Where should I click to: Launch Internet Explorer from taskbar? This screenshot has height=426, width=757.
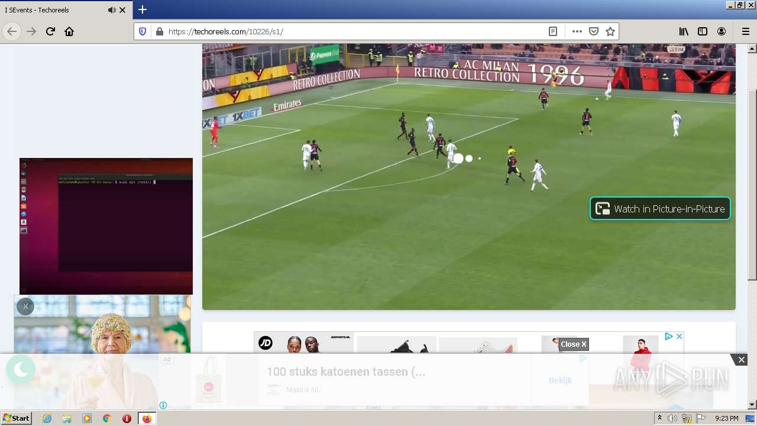[47, 418]
